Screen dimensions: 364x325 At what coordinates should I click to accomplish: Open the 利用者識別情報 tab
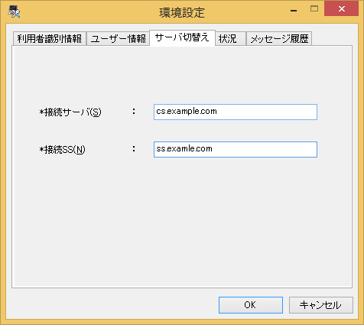pyautogui.click(x=50, y=38)
